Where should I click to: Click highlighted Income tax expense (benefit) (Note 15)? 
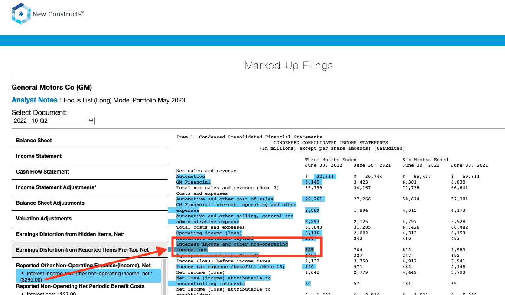coord(231,267)
